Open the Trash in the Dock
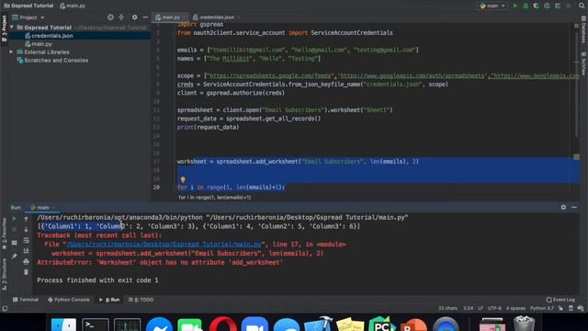The width and height of the screenshot is (588, 331). point(524,324)
